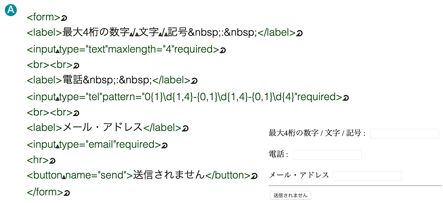Click the rendered 最大4桁の数字 / 文字 / 記号 label

[317, 133]
